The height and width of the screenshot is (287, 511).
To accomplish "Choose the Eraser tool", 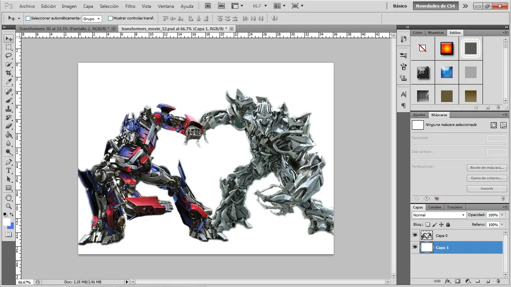I will point(9,126).
